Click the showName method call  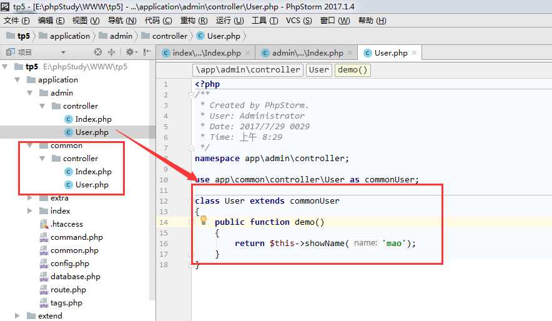(x=325, y=243)
